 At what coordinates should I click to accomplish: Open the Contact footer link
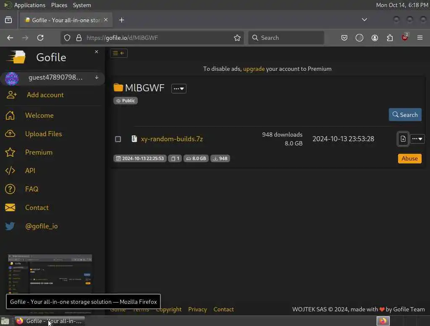coord(223,309)
